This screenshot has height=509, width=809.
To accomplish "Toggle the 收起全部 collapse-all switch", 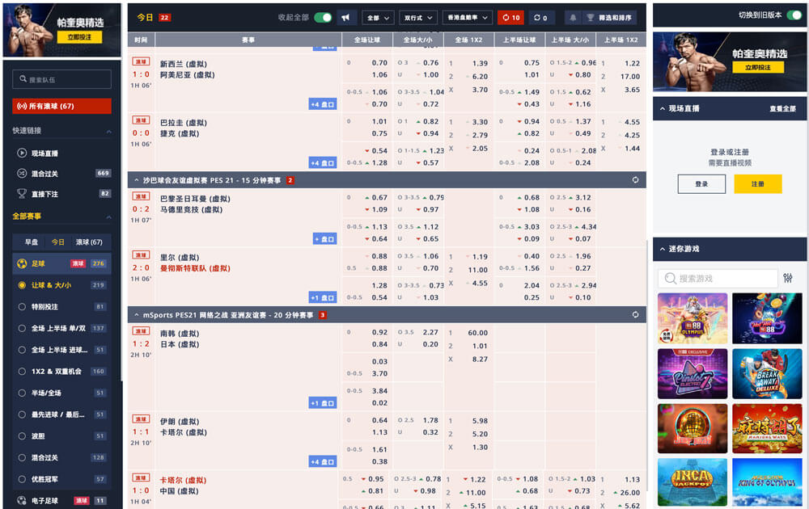I will pyautogui.click(x=323, y=17).
